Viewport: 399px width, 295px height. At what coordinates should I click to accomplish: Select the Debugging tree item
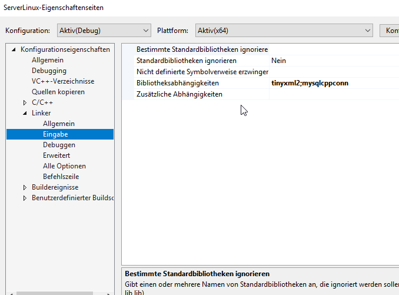49,71
